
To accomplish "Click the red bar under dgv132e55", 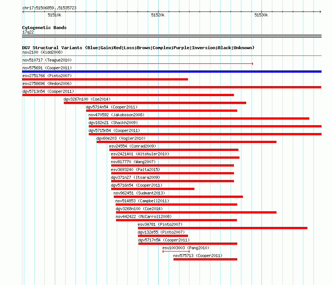I will pyautogui.click(x=163, y=236).
